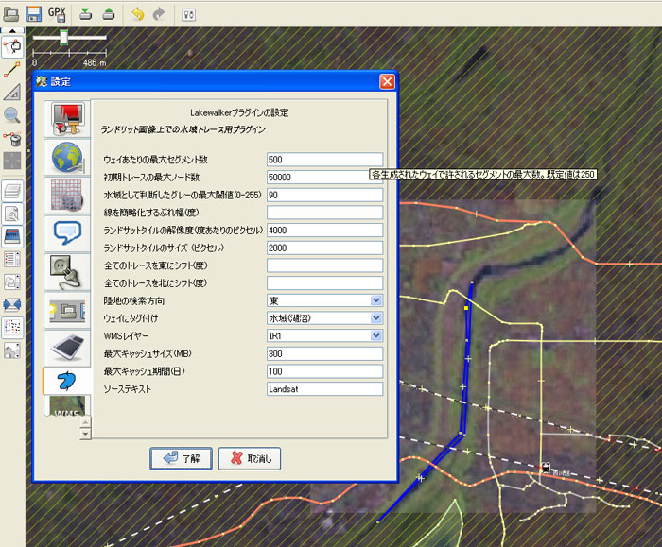Click the empty line simplification field
This screenshot has height=547, width=662.
click(324, 213)
